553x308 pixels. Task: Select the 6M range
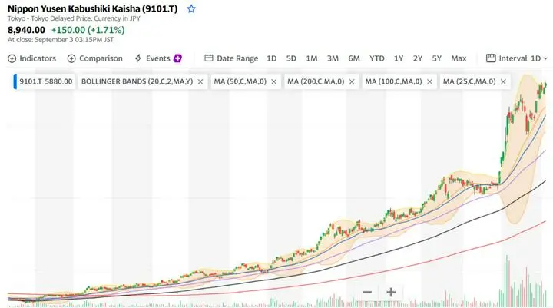coord(354,58)
